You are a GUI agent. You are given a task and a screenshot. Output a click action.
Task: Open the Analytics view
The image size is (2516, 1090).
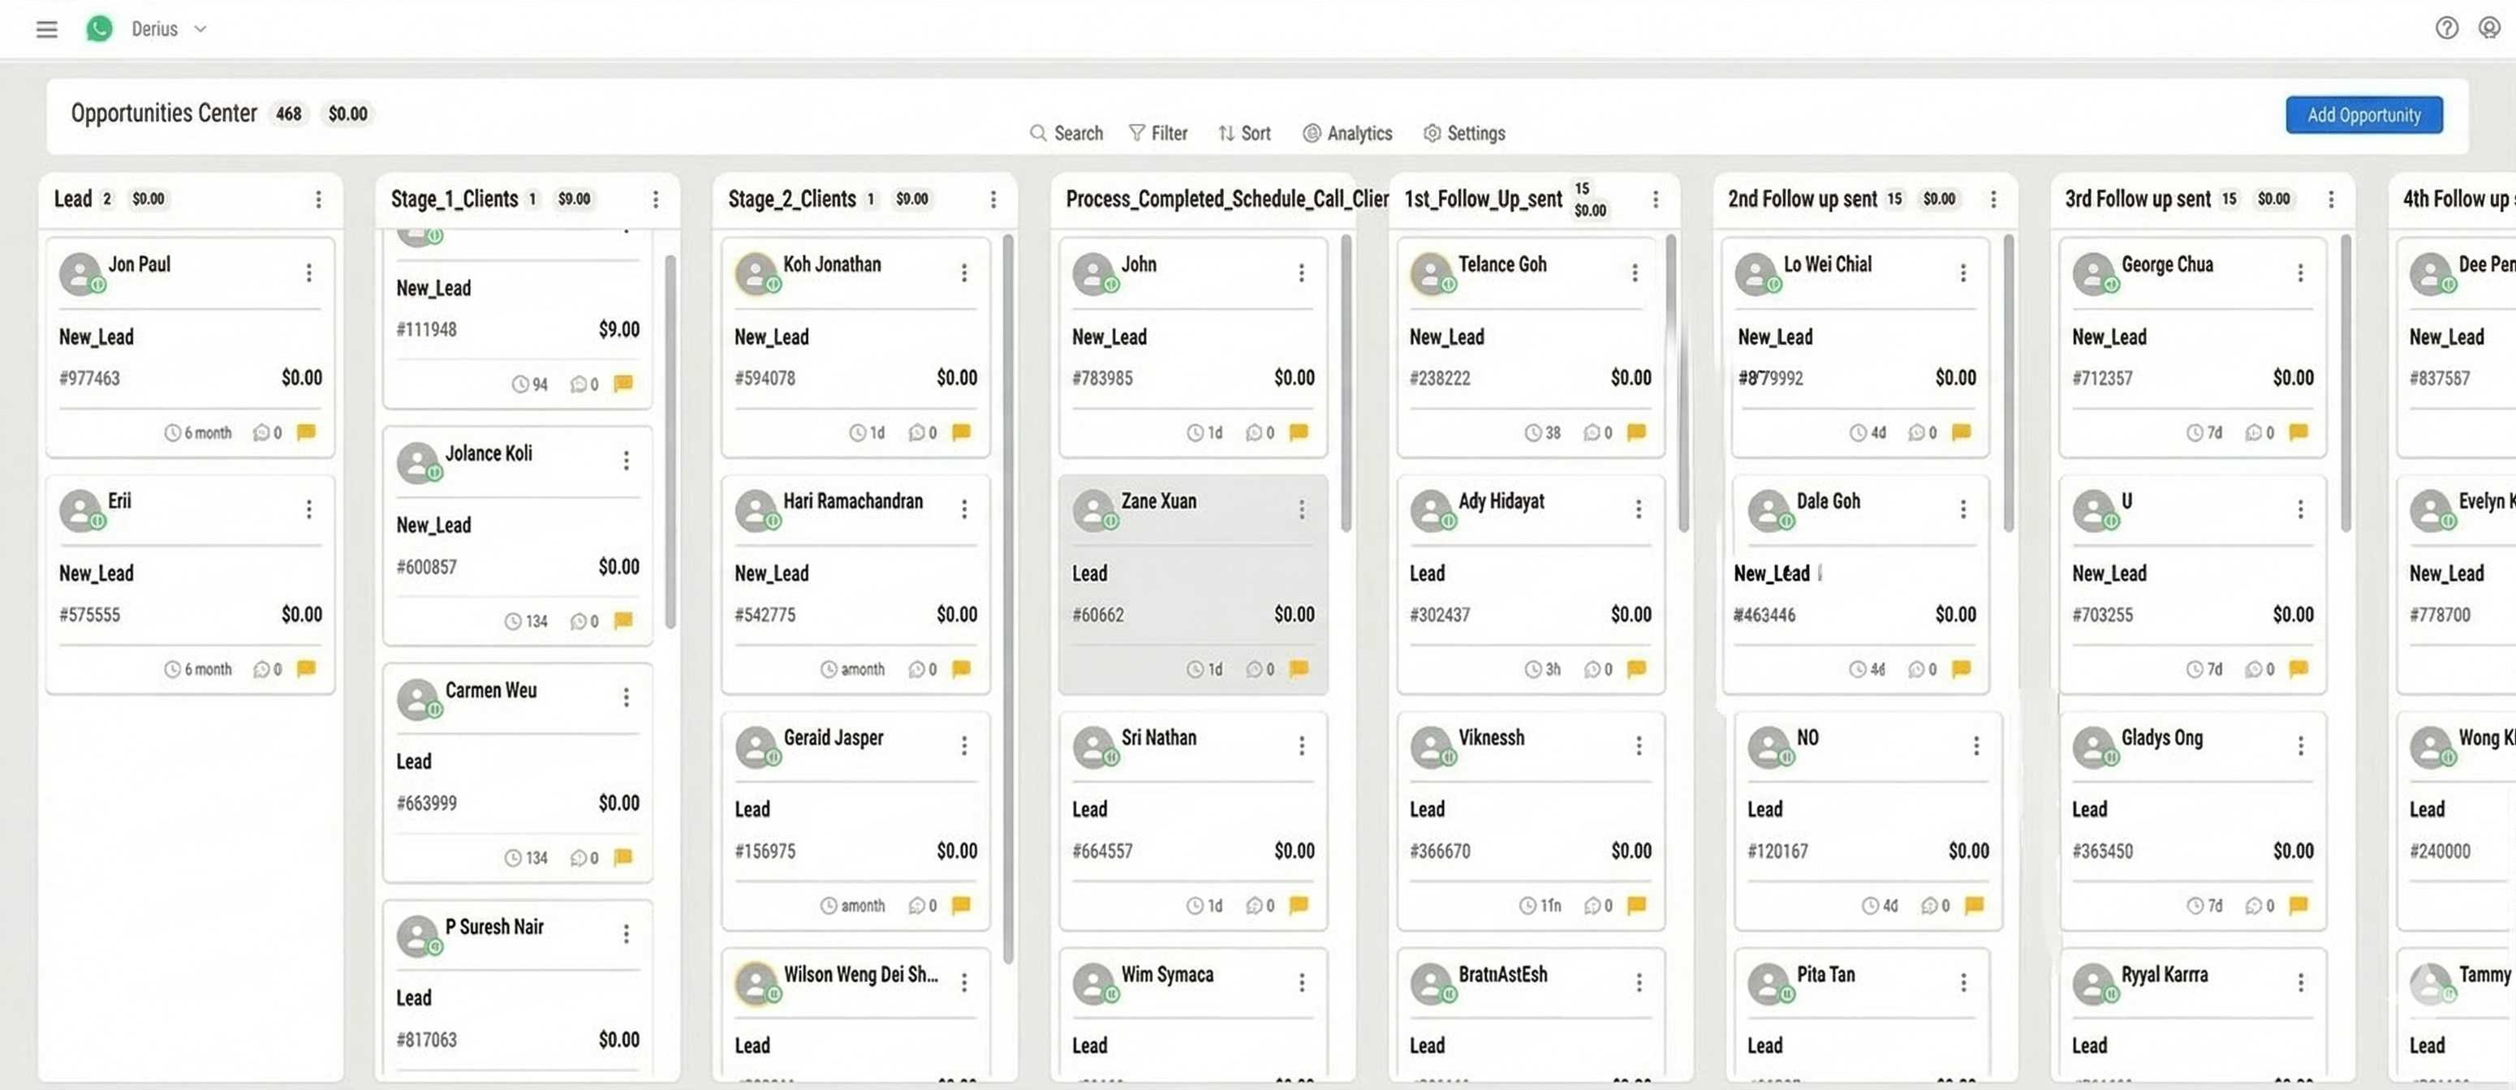coord(1312,133)
